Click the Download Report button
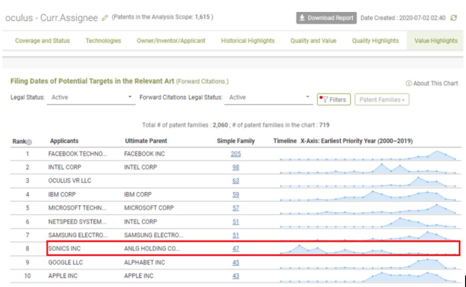The width and height of the screenshot is (466, 287). (x=326, y=18)
